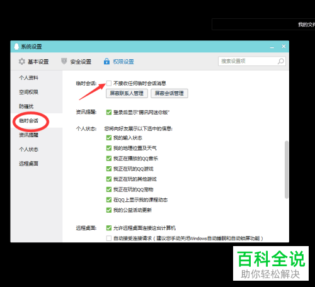Viewport: 315px width, 287px height.
Task: Open 防骚扰 in the sidebar
Action: [x=26, y=106]
